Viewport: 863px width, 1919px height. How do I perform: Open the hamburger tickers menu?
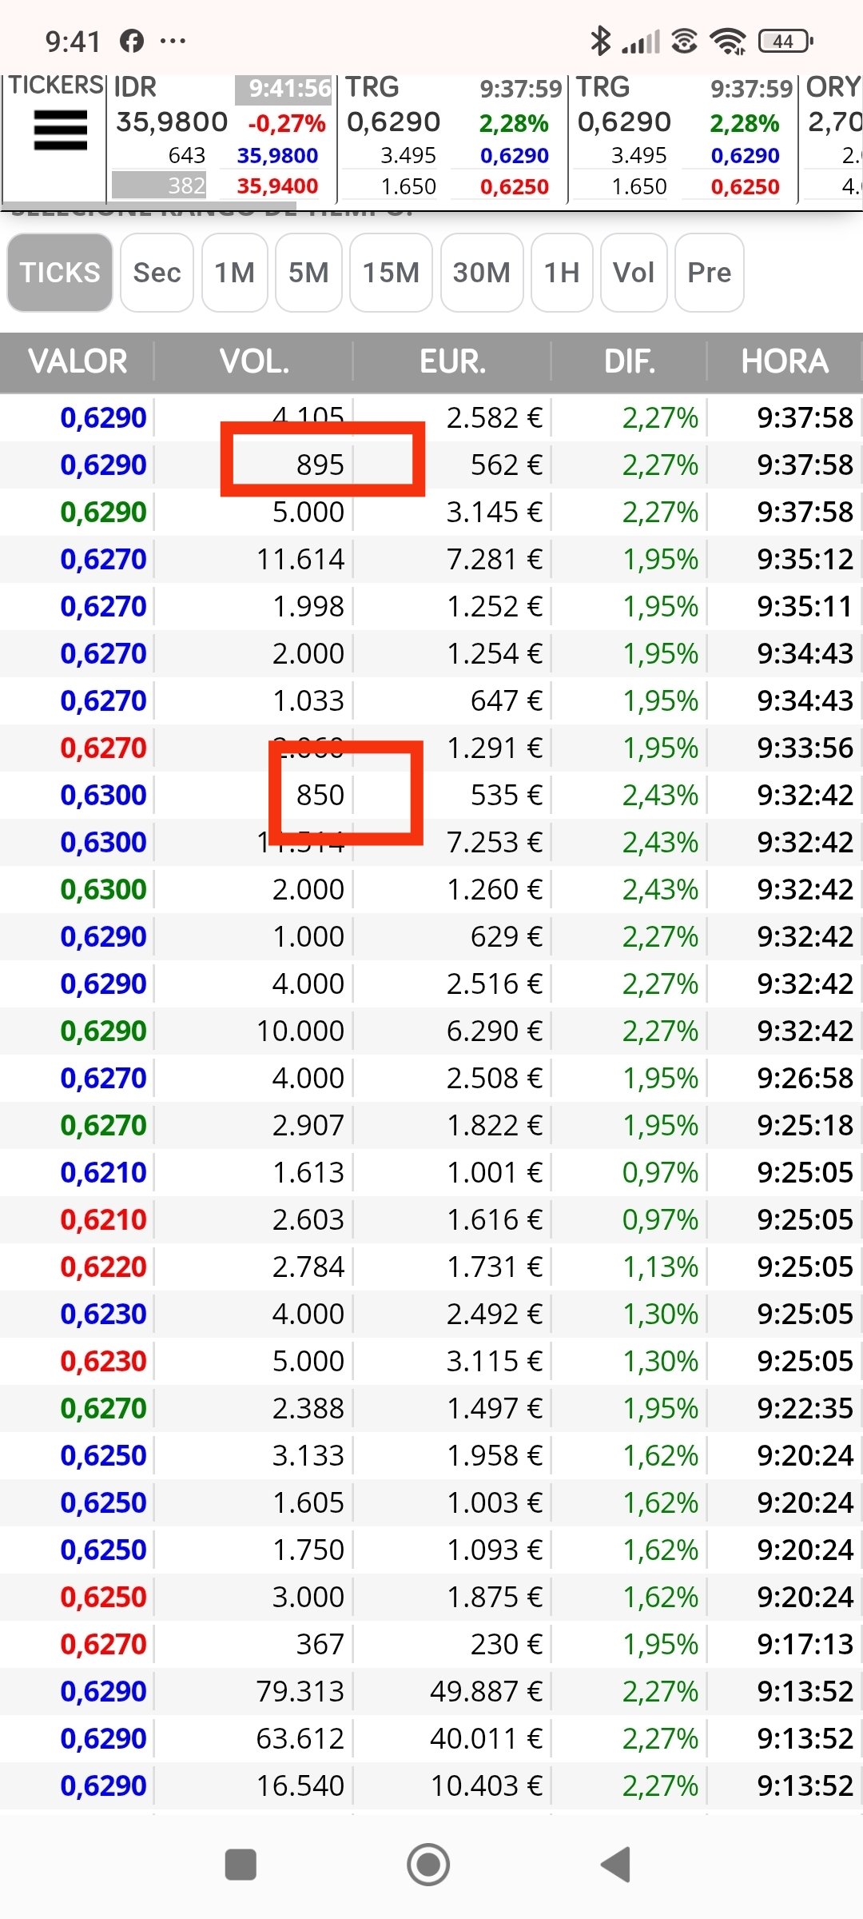pyautogui.click(x=60, y=130)
